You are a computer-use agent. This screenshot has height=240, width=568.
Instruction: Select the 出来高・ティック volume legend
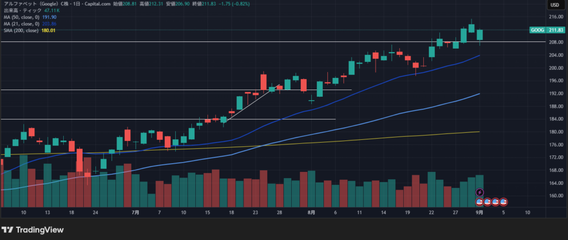click(23, 11)
